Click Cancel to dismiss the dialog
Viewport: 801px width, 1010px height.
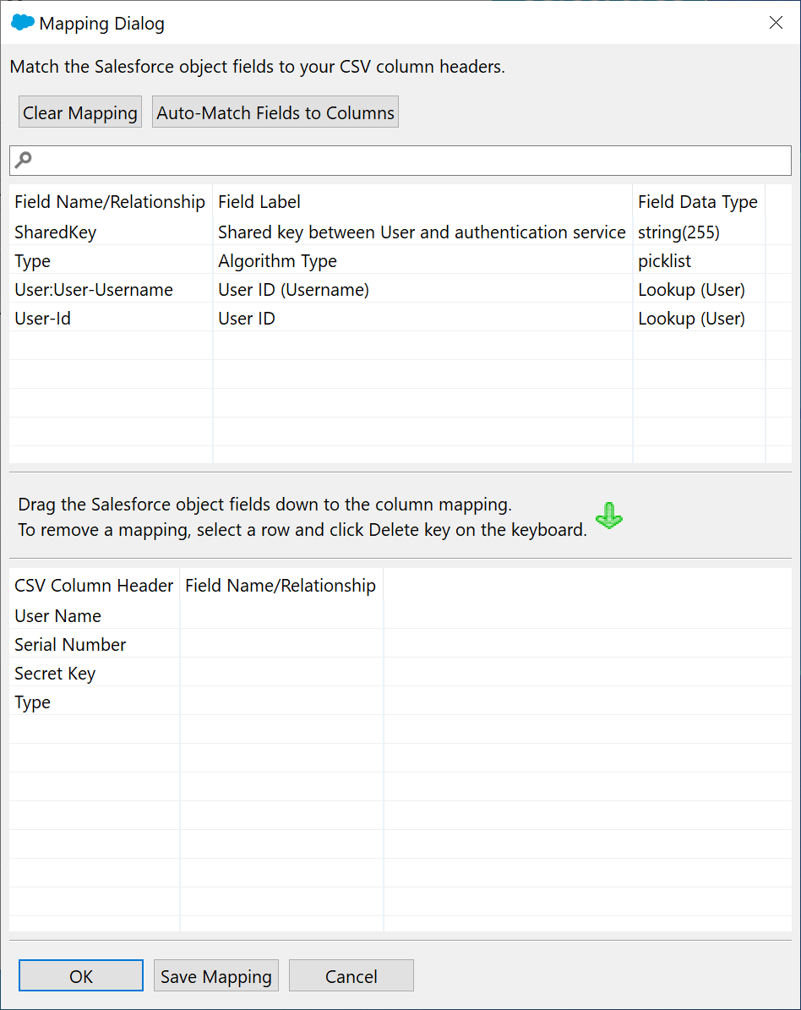351,976
